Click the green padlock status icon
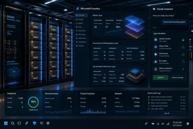This screenshot has width=193, height=129. (x=183, y=40)
